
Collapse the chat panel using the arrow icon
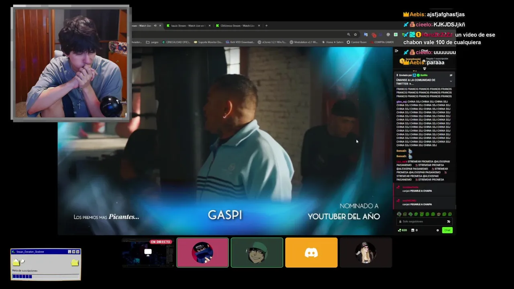(396, 51)
